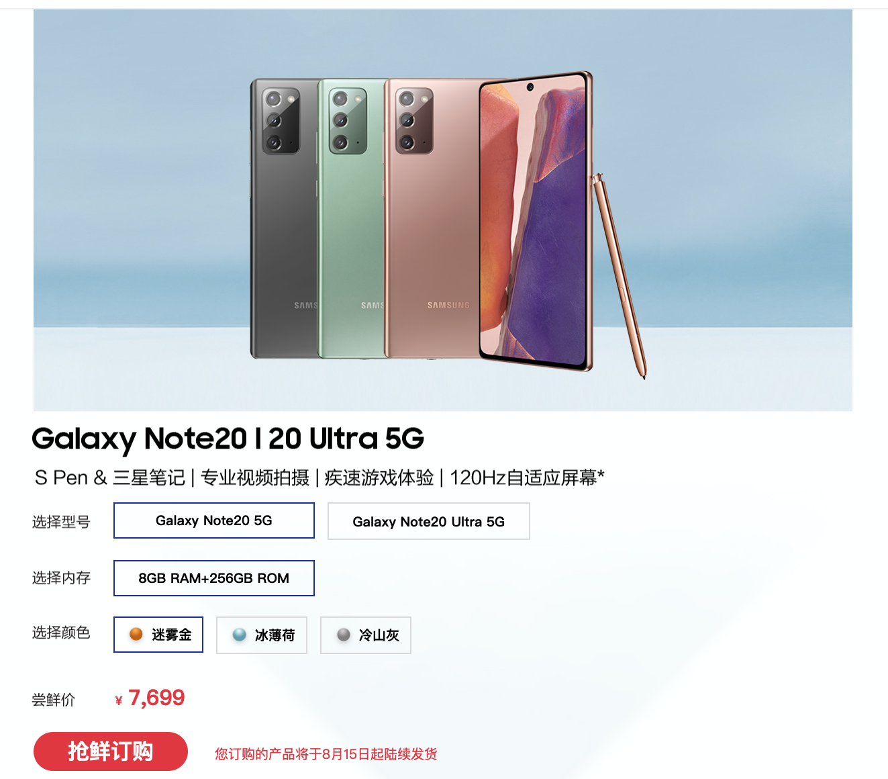Click the gray 冷山灰 color dot

[x=344, y=635]
